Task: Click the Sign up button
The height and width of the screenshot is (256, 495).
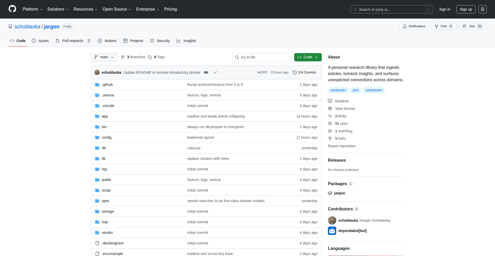Action: (466, 9)
